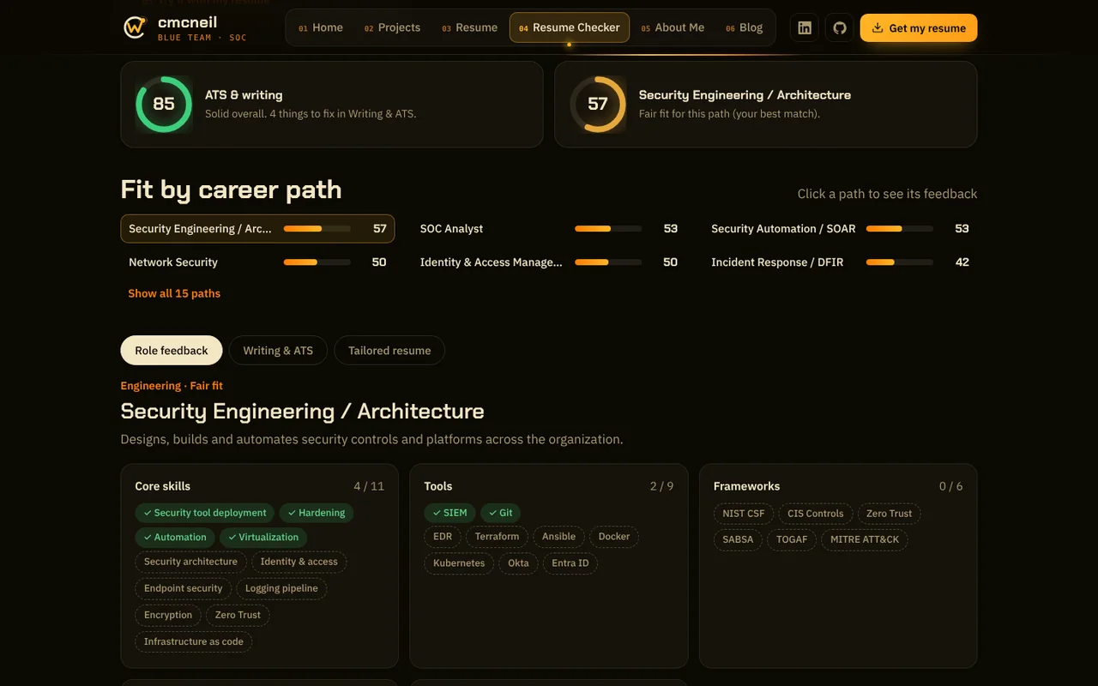
Task: Click the Ansible tool chip
Action: [x=558, y=537]
